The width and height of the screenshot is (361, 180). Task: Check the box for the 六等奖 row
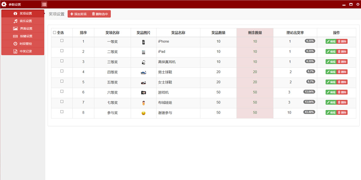62,91
